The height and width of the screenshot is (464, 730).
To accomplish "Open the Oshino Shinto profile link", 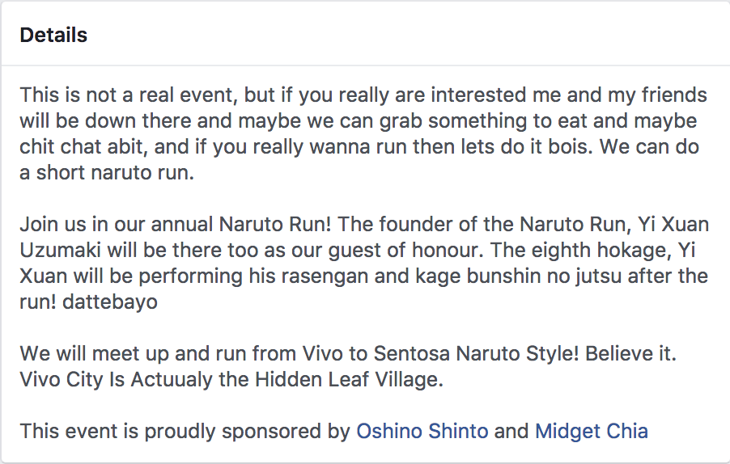I will (x=422, y=431).
